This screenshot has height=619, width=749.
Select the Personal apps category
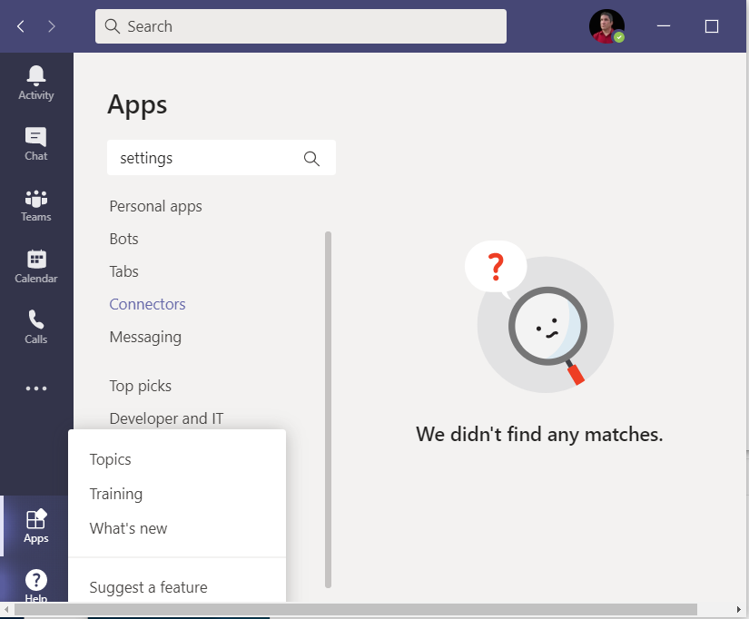[156, 206]
